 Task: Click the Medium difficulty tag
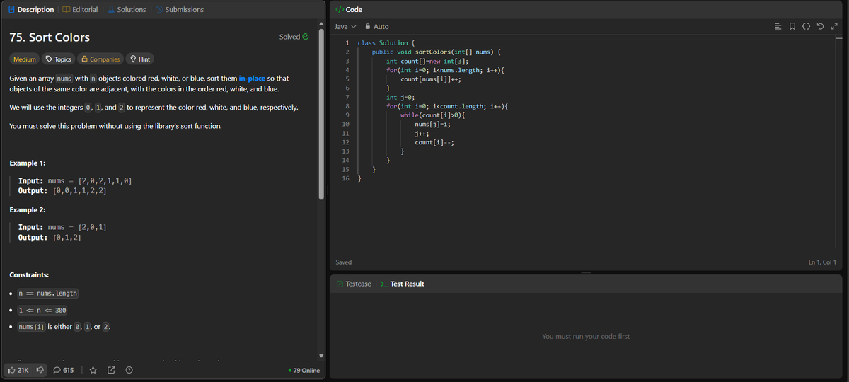25,59
